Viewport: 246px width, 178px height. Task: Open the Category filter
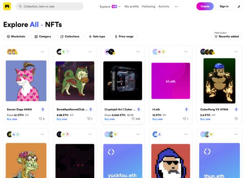click(43, 36)
